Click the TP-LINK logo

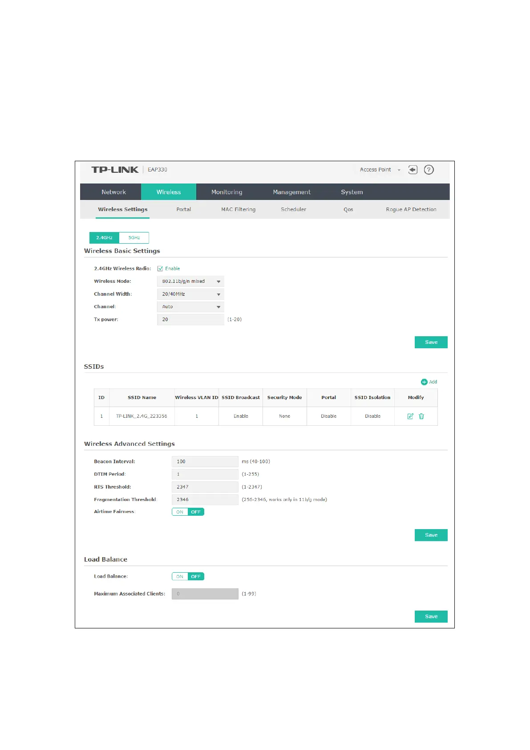(x=115, y=170)
